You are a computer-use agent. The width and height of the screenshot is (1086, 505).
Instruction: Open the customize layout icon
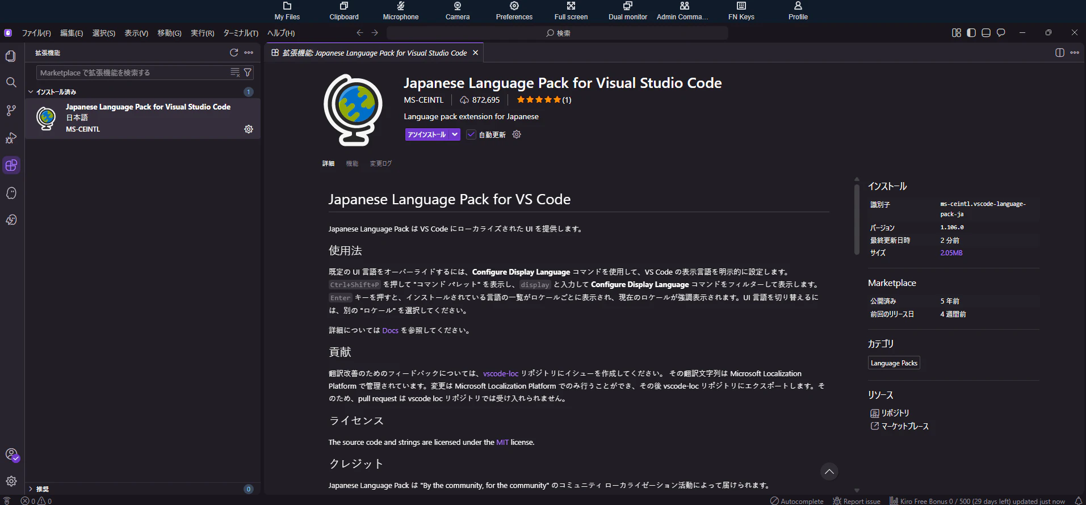(957, 33)
